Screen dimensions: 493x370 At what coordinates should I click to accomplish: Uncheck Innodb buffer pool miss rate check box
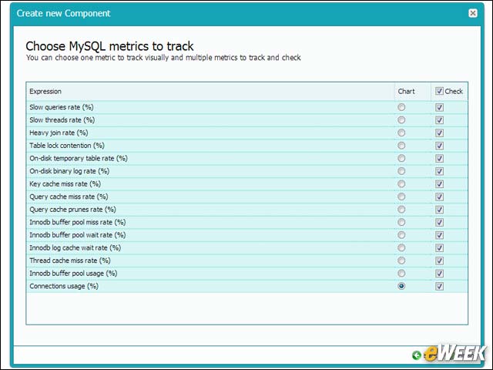pos(439,223)
